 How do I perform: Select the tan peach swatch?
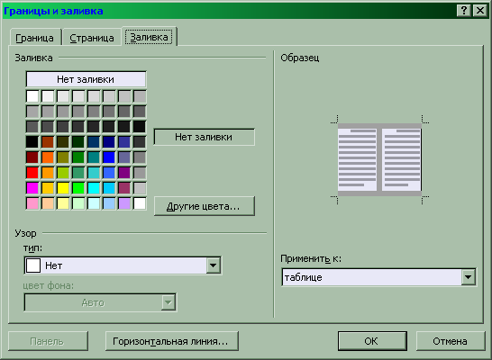pos(48,203)
